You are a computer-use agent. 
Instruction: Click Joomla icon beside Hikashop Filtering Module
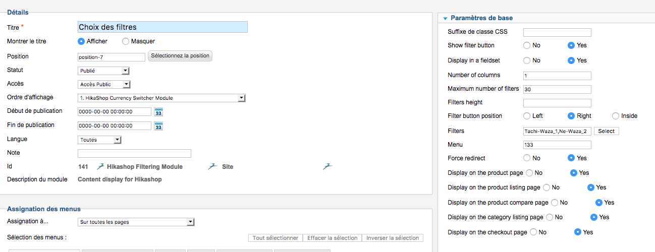100,166
